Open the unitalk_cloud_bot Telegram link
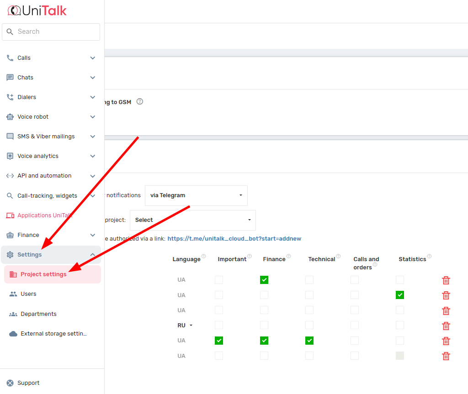This screenshot has width=468, height=394. 234,239
